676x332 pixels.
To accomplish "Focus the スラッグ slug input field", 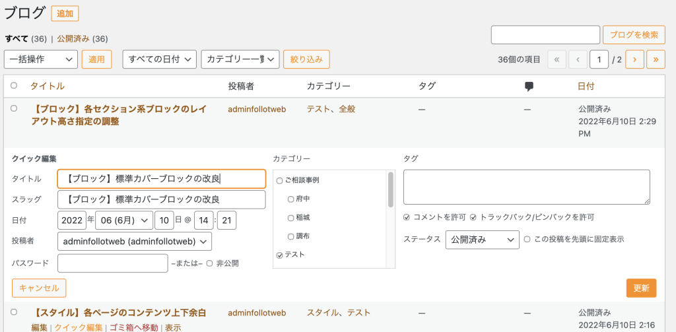I will [x=162, y=200].
